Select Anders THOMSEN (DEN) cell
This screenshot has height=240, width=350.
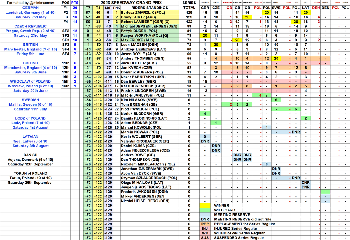point(149,58)
